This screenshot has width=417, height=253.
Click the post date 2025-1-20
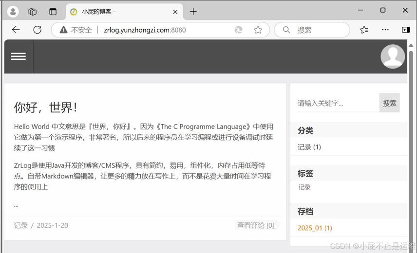click(x=53, y=225)
